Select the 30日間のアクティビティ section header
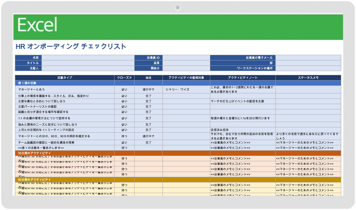 [178, 153]
